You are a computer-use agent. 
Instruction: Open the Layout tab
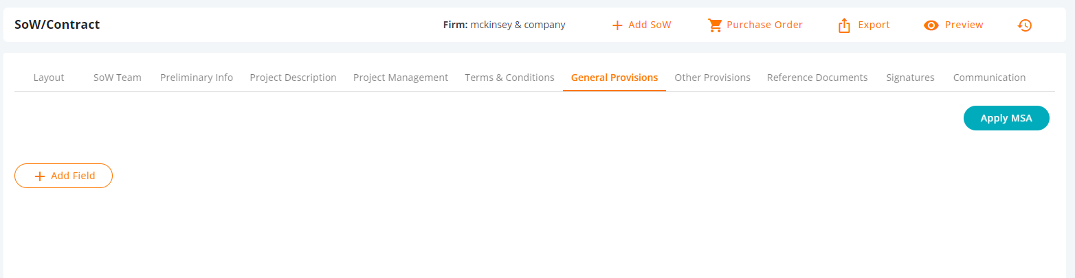point(49,78)
